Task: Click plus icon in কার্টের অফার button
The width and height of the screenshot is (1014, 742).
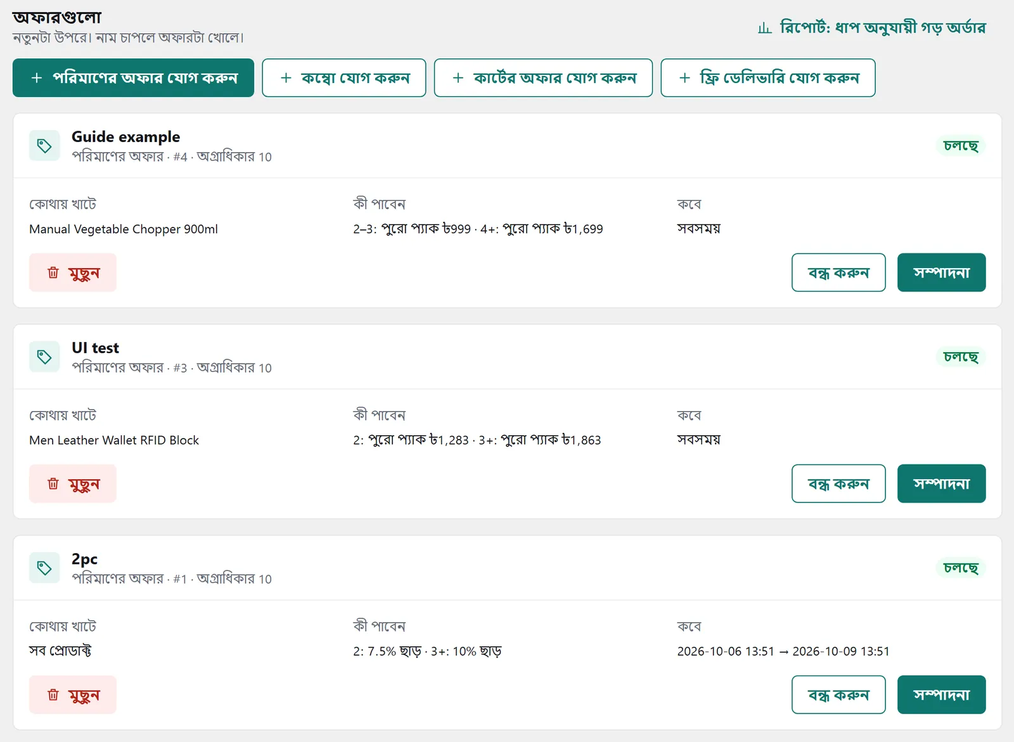Action: click(458, 78)
